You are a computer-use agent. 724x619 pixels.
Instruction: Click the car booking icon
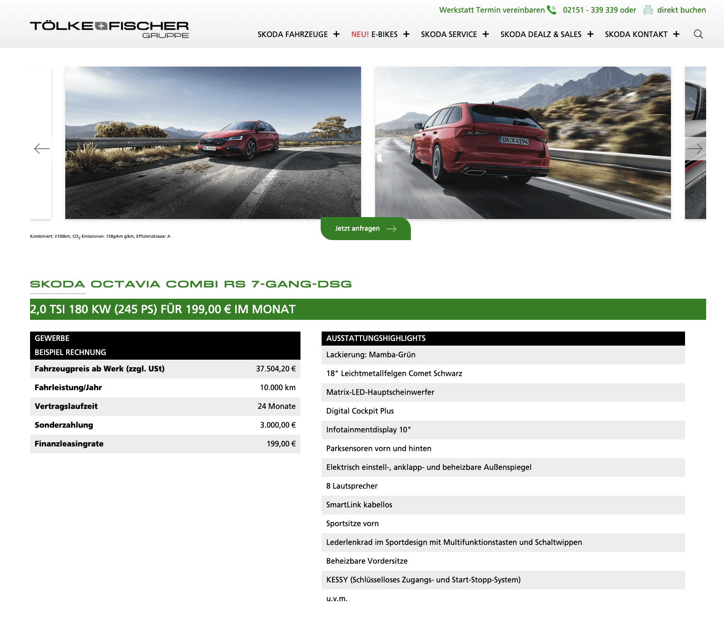click(648, 10)
